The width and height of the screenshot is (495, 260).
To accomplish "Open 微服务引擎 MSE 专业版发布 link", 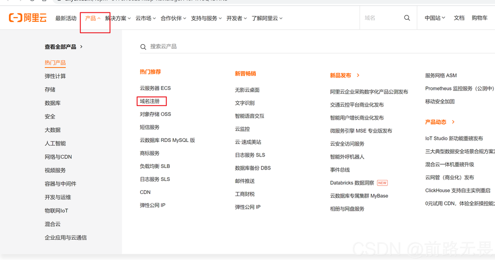I will 361,131.
